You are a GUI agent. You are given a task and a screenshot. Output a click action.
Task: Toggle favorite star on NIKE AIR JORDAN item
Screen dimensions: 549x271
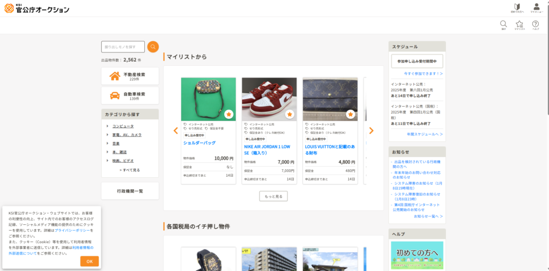point(290,114)
